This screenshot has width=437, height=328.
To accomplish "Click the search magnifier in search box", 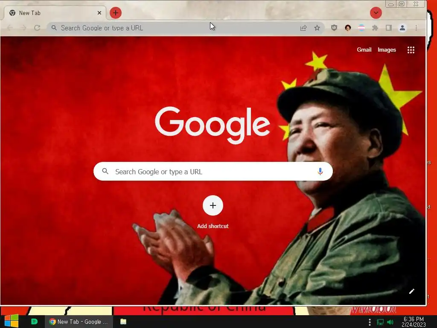I will click(105, 171).
